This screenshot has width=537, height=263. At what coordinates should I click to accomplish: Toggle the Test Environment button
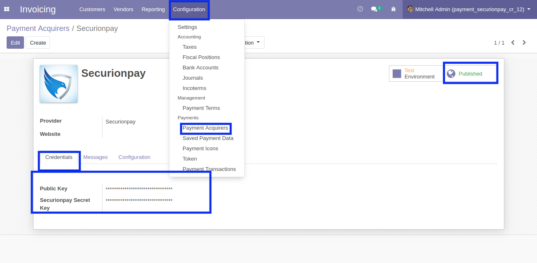tap(416, 73)
